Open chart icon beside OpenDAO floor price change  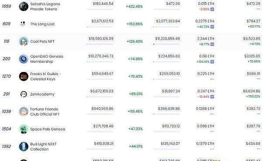(x=212, y=62)
